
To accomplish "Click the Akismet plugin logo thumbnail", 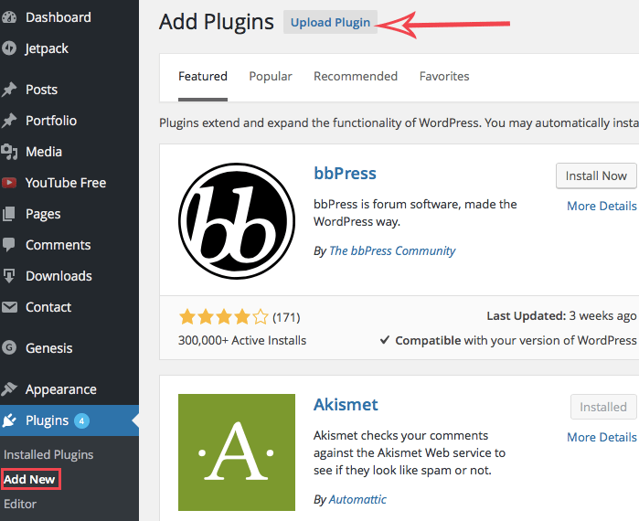I will pos(237,452).
